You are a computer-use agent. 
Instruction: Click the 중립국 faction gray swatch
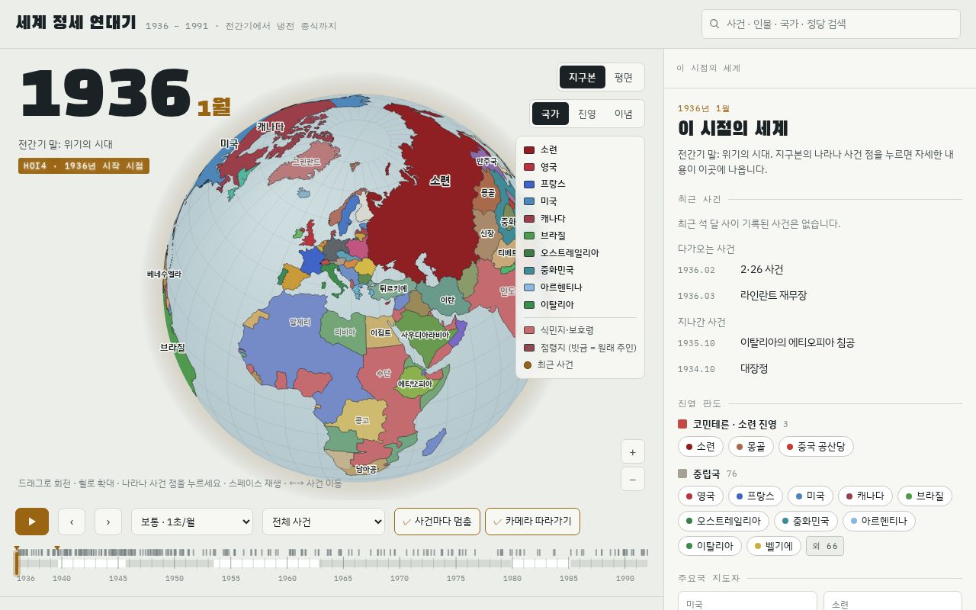point(682,474)
